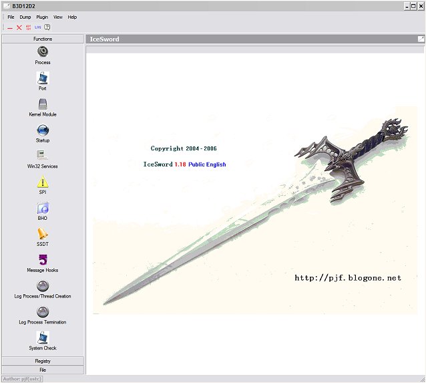Click the binary 101 toolbar icon
This screenshot has height=383, width=426.
pyautogui.click(x=28, y=27)
